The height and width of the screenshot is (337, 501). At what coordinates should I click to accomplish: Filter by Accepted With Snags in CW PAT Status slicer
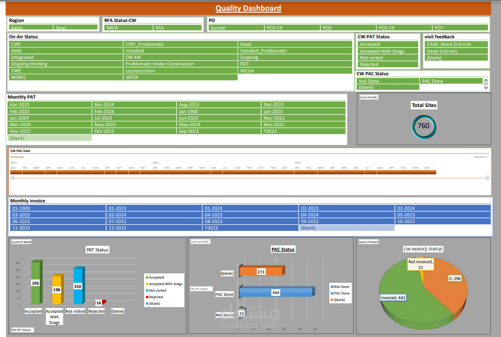[x=389, y=51]
